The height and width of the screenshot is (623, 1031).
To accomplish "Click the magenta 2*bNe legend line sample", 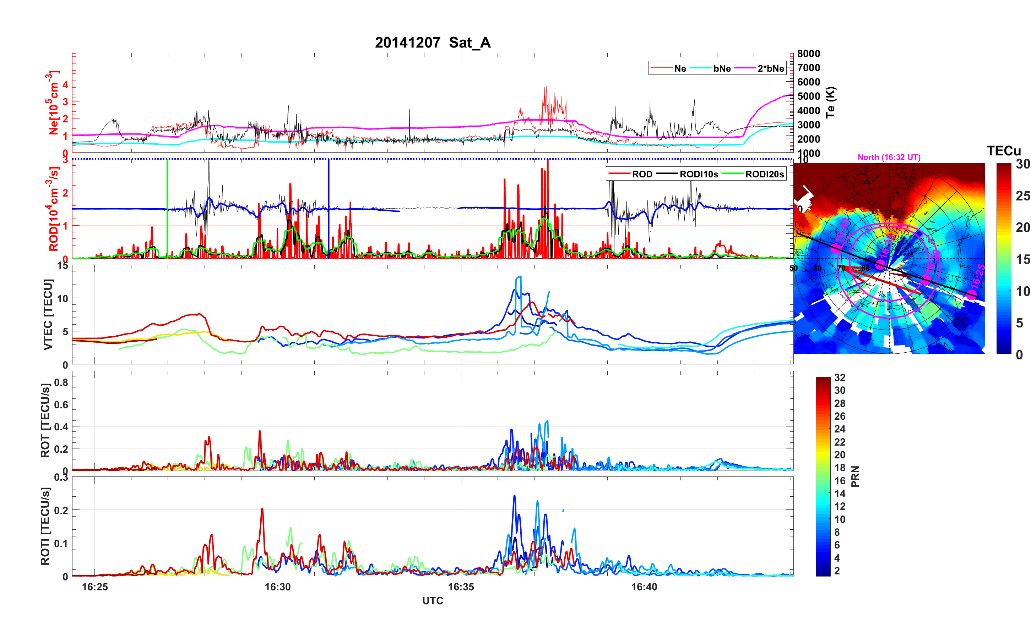I will pos(744,68).
